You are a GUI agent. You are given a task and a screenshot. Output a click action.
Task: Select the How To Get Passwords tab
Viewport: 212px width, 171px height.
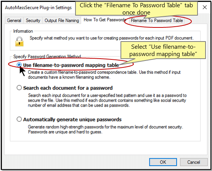point(105,20)
